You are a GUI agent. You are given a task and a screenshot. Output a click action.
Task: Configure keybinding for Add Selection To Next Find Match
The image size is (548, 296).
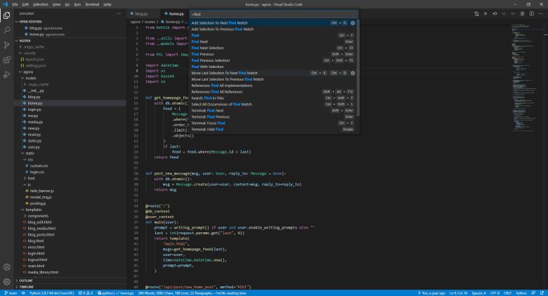click(353, 23)
